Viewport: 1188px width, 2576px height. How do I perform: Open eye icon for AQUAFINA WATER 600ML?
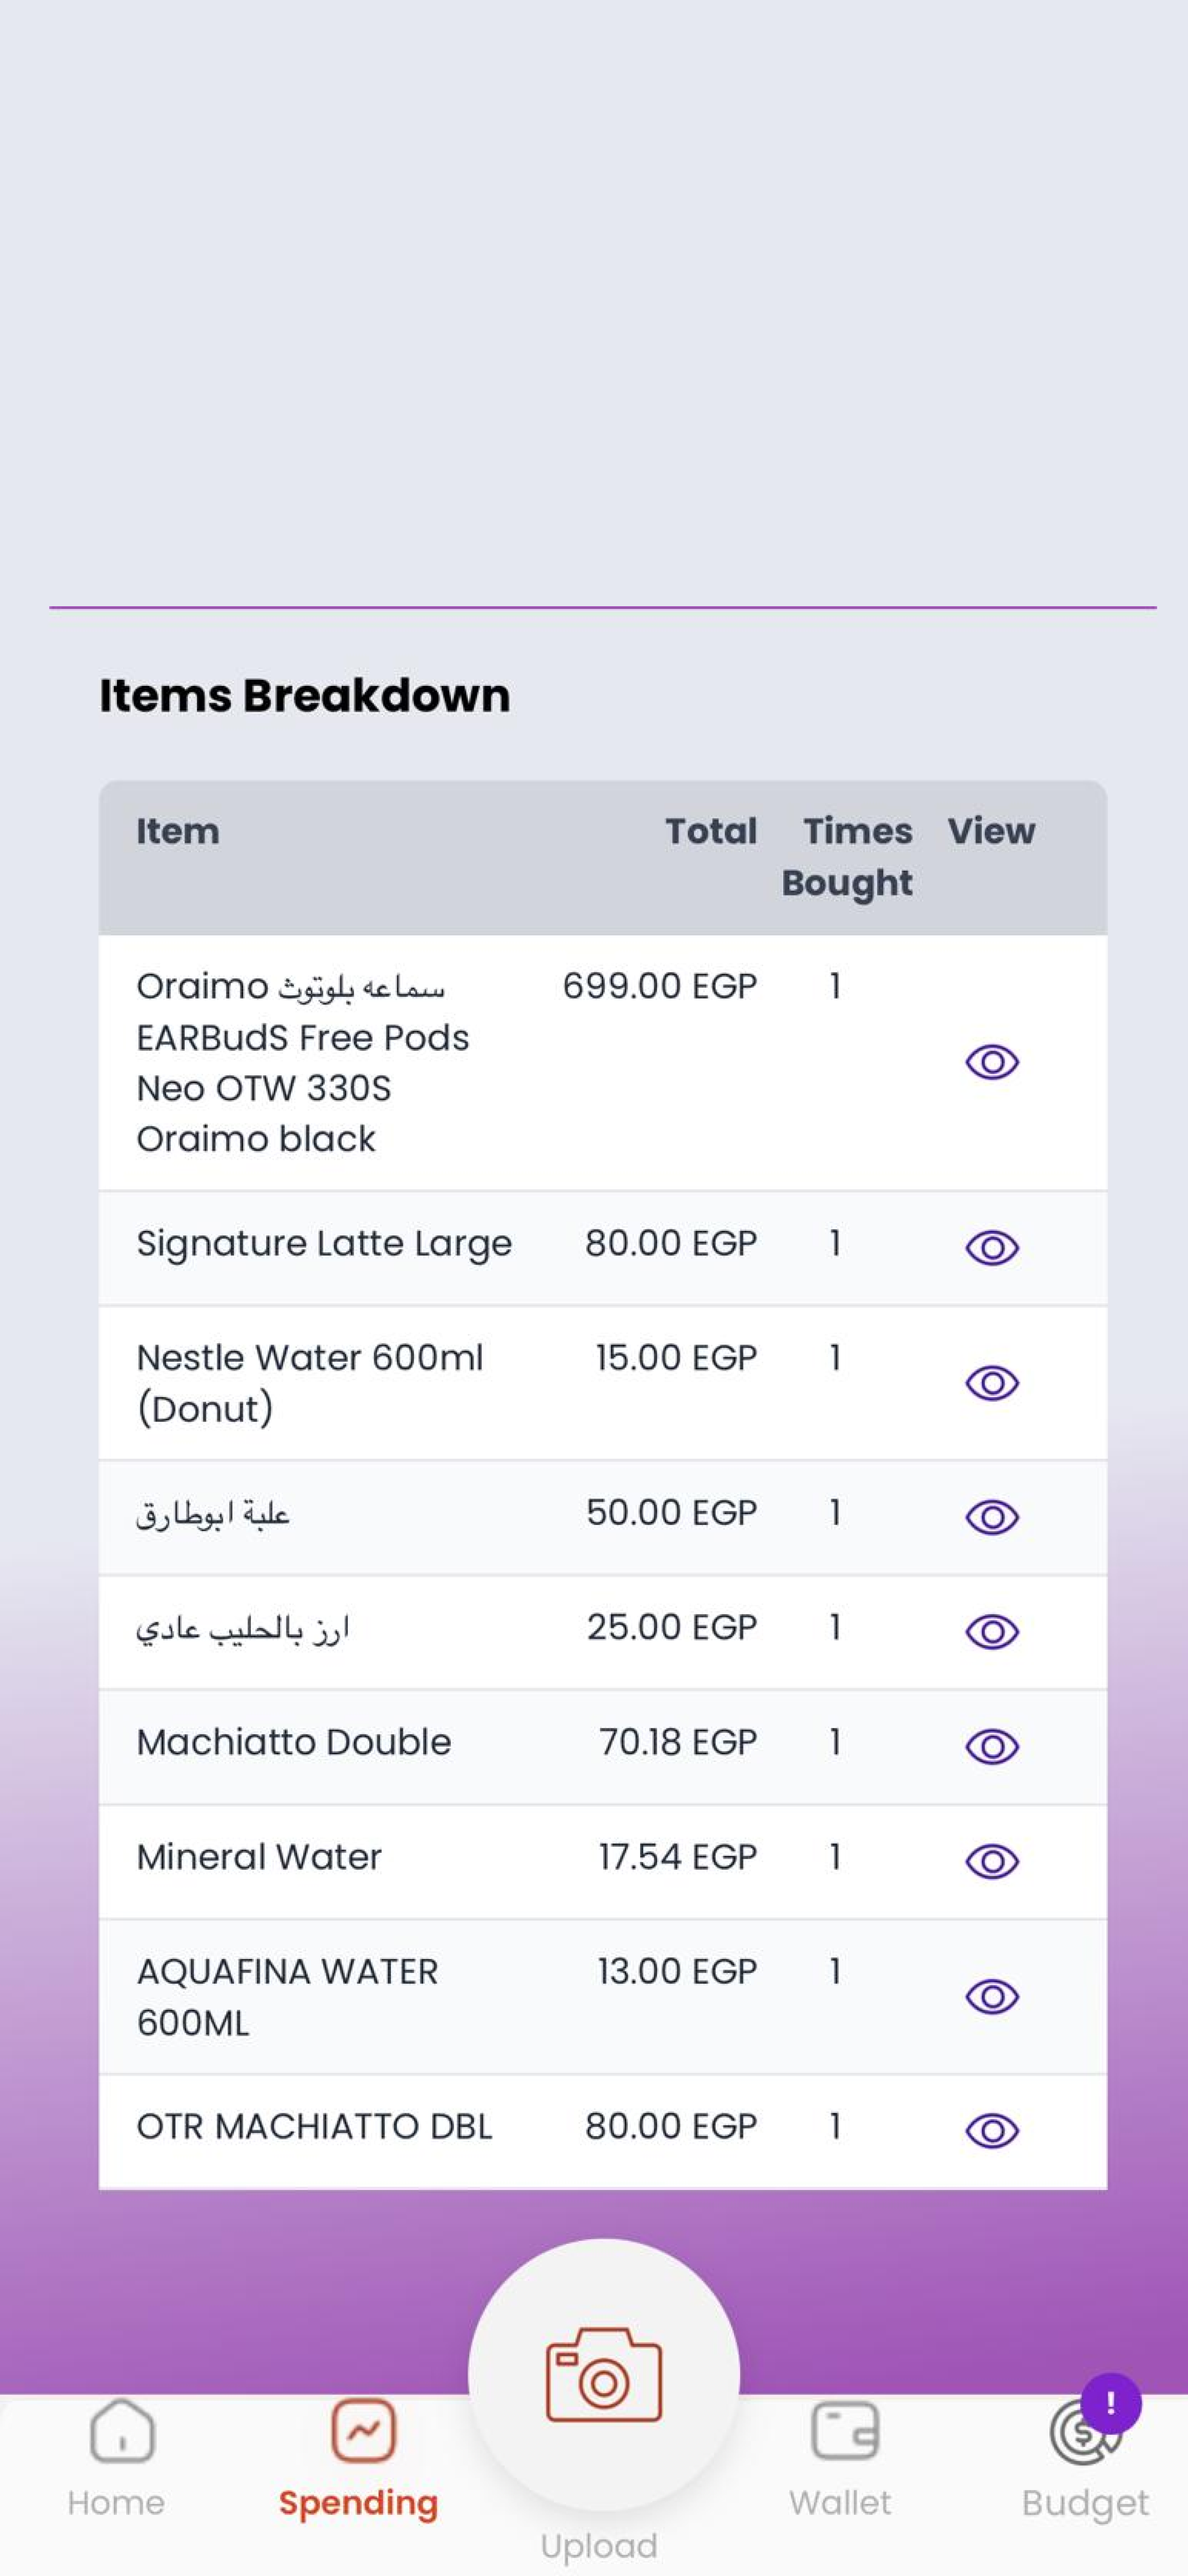(991, 1996)
